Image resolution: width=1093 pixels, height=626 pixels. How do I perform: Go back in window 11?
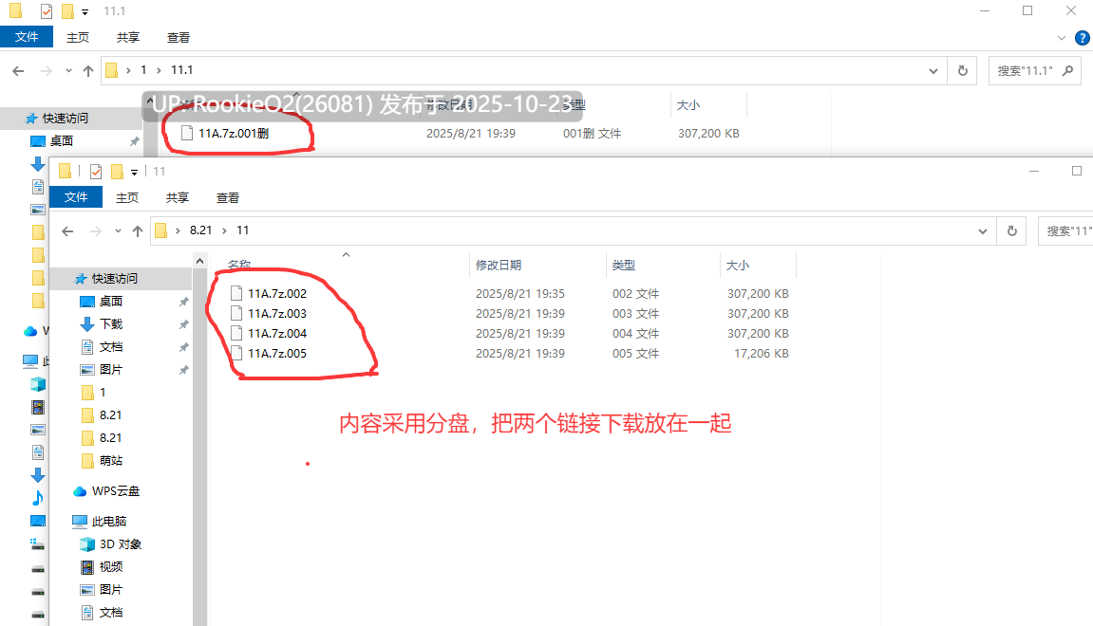[67, 231]
